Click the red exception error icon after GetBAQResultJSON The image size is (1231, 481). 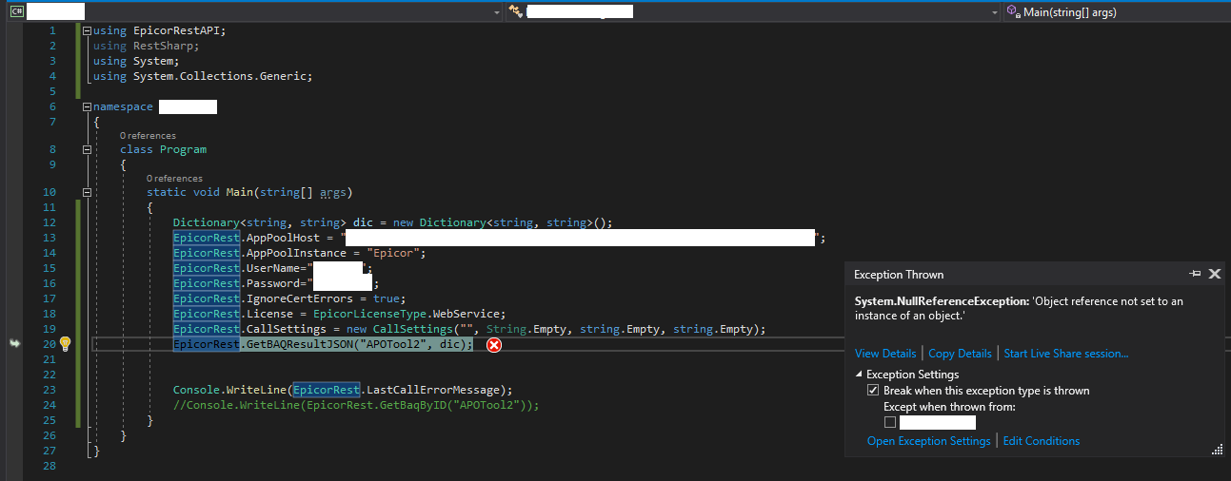[494, 344]
